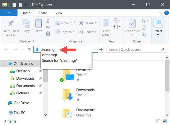The width and height of the screenshot is (170, 125).
Task: Click navigation pane scroll down arrow
Action: tap(46, 115)
